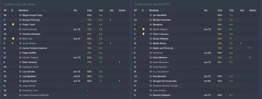Open info icon beside Zac MacMath

click(x=150, y=15)
